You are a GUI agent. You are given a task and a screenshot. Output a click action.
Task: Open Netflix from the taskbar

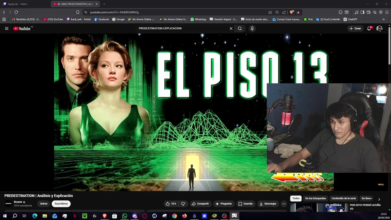point(75,216)
